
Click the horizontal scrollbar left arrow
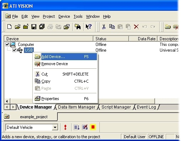coord(7,101)
